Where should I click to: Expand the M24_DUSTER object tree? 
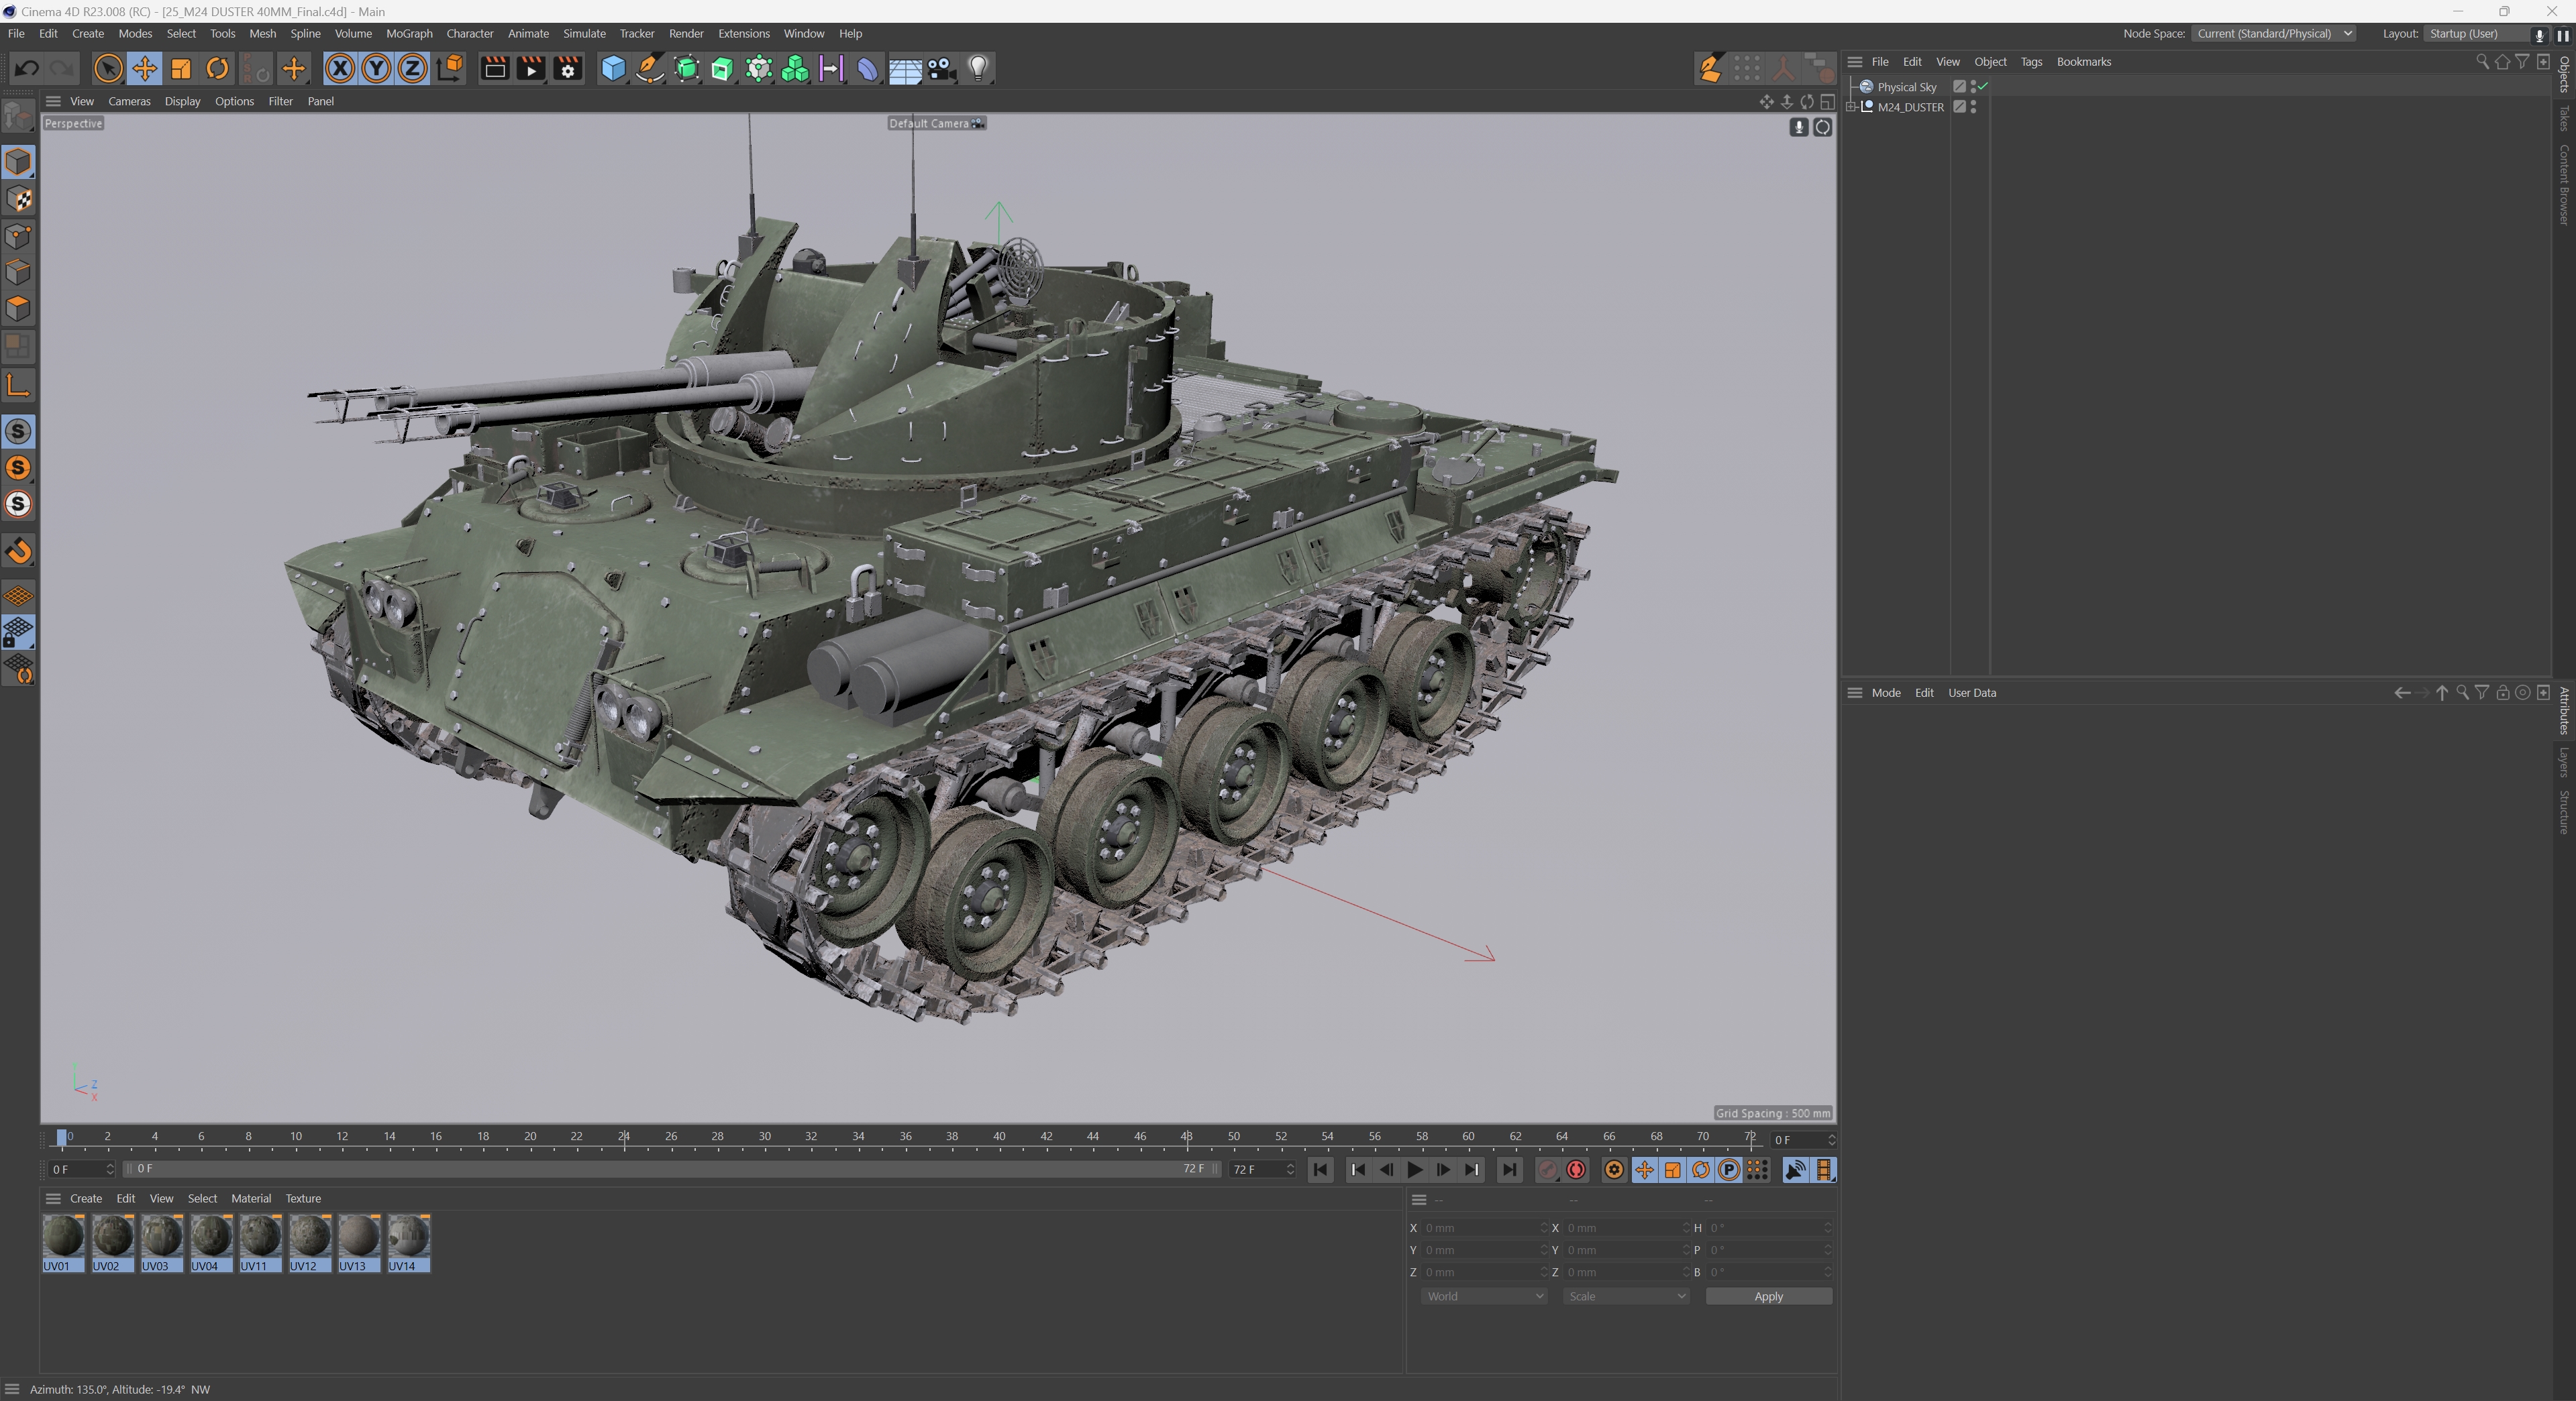click(1851, 107)
